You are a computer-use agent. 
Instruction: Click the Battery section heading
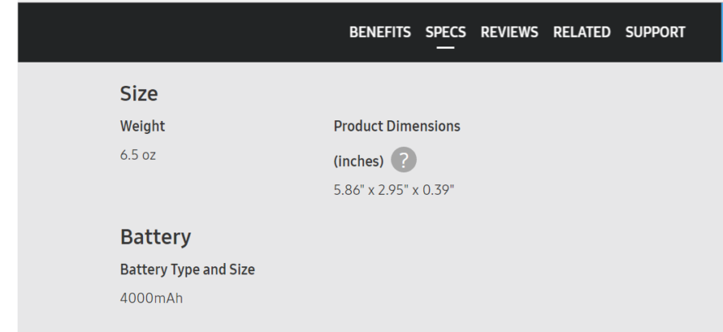pyautogui.click(x=155, y=237)
